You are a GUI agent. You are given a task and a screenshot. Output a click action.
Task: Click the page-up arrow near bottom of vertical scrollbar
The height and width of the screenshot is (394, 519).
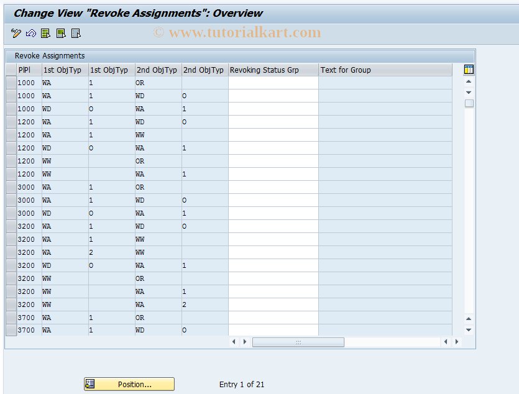[469, 319]
